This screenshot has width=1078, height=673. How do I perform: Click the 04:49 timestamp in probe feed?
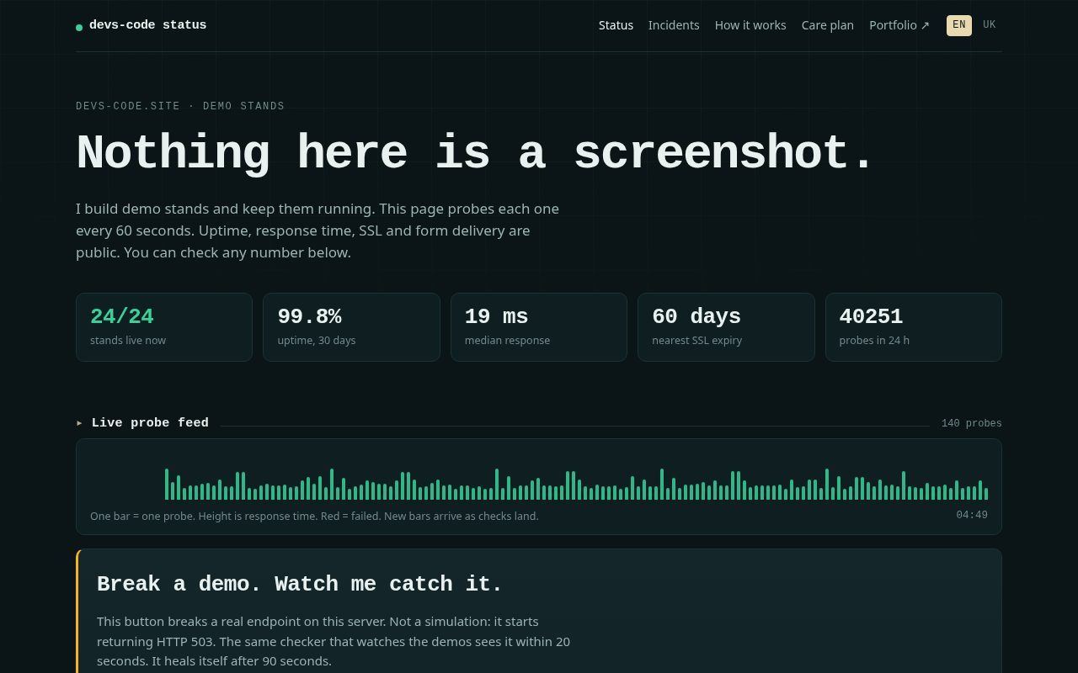point(972,515)
